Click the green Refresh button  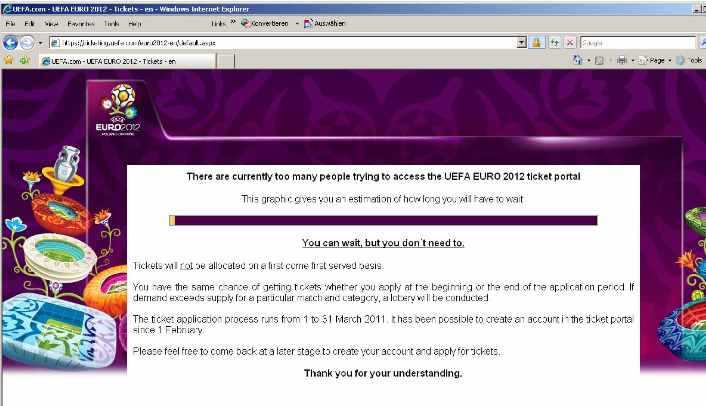[554, 42]
